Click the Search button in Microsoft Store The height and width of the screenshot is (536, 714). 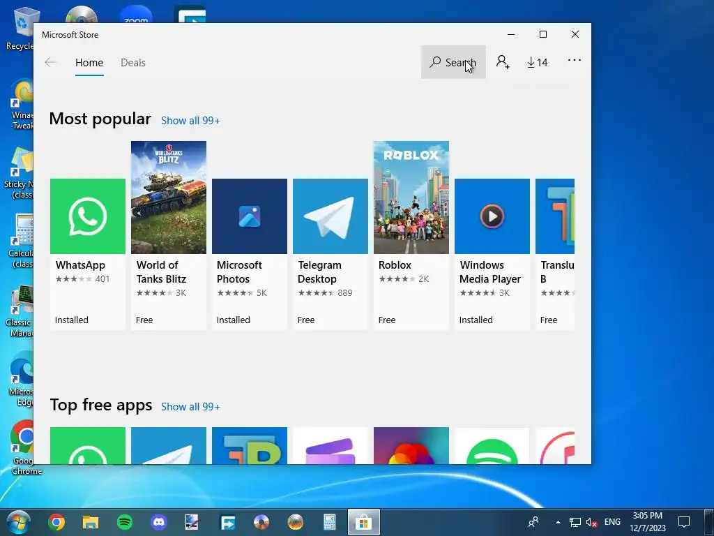point(453,62)
